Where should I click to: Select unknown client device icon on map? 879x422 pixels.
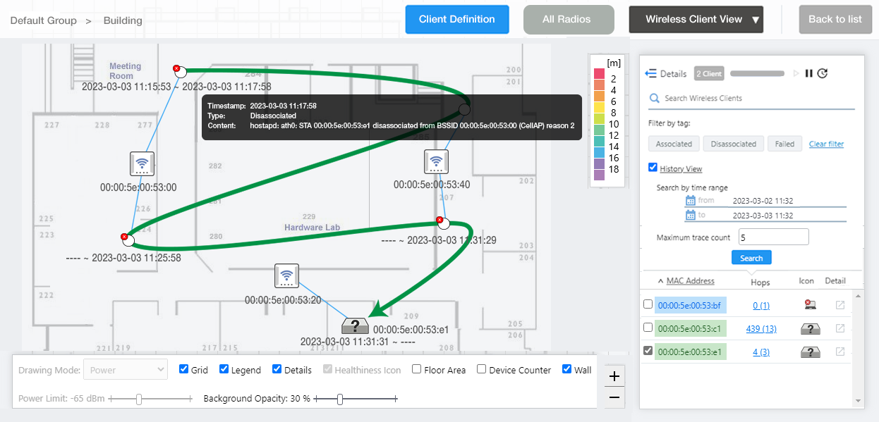(355, 325)
